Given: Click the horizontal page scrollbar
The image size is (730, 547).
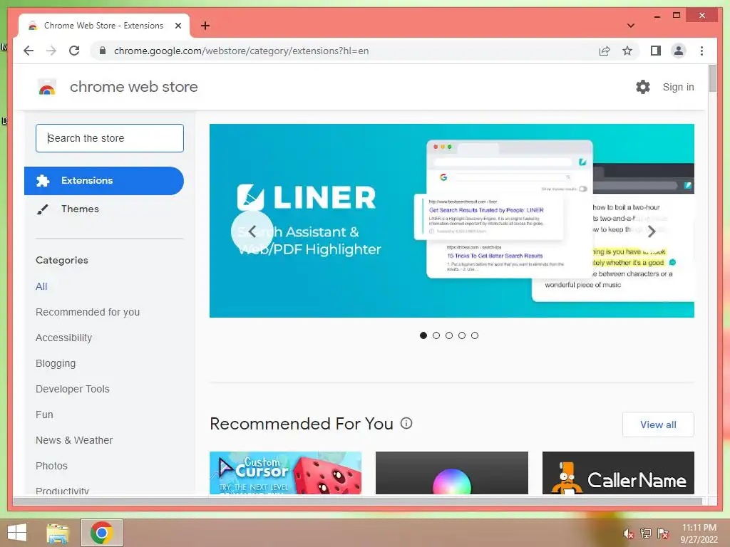Looking at the screenshot, I should point(357,501).
